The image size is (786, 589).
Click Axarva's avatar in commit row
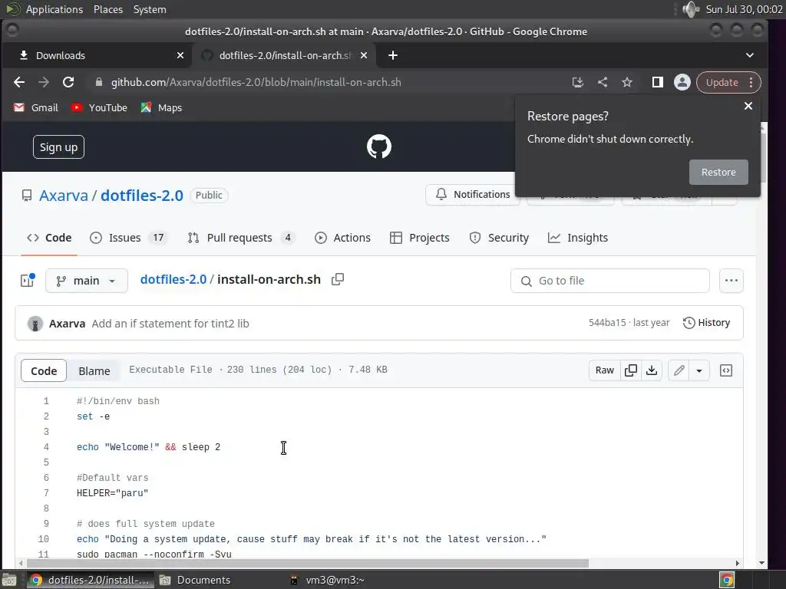[35, 324]
